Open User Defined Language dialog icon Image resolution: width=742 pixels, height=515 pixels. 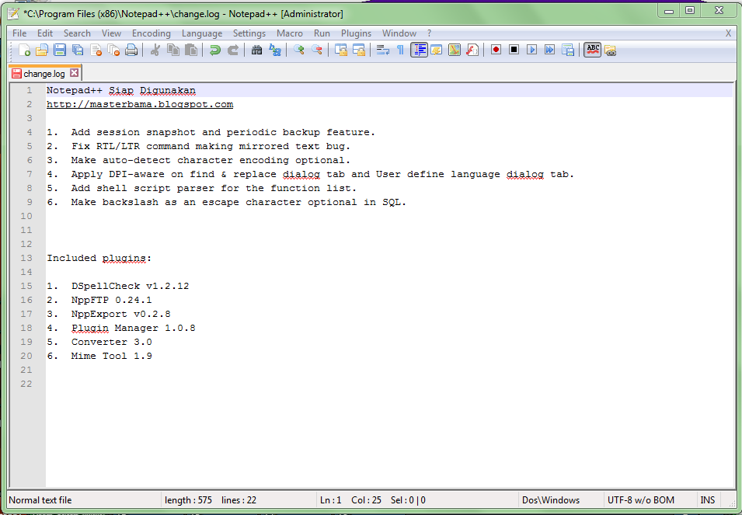(x=437, y=50)
